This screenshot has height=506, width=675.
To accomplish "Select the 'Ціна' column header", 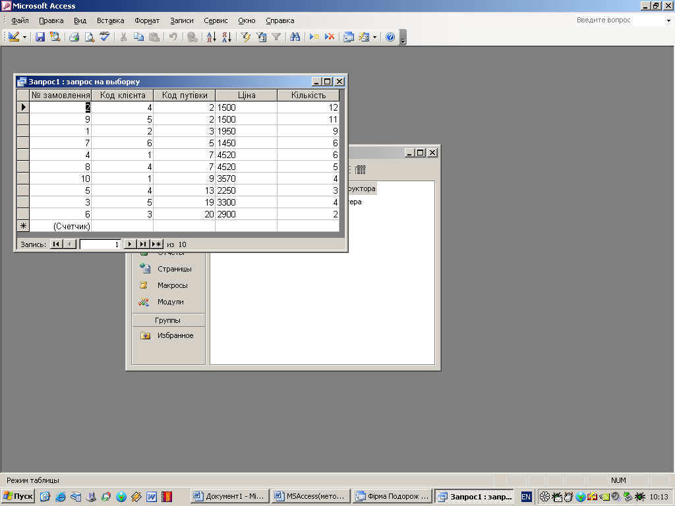I will 247,95.
